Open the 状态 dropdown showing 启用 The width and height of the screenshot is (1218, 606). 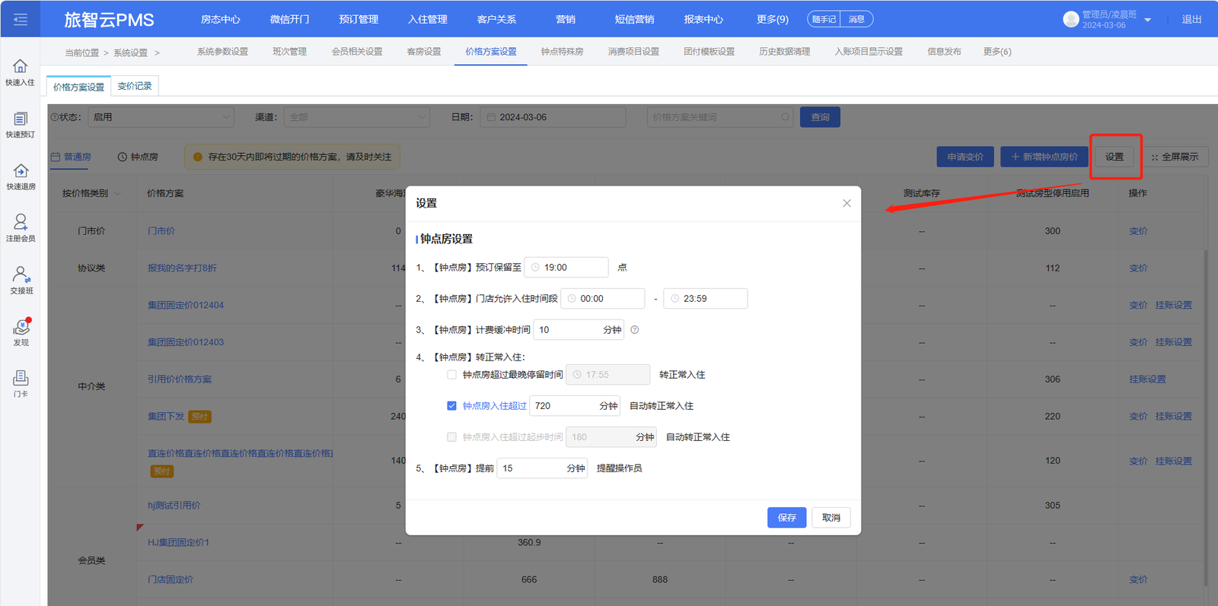click(161, 117)
